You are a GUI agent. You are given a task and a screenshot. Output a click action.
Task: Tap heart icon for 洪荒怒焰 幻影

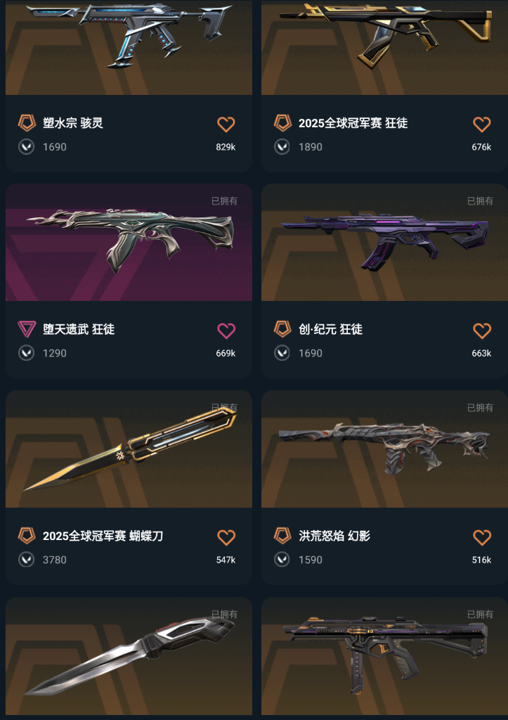click(x=482, y=537)
